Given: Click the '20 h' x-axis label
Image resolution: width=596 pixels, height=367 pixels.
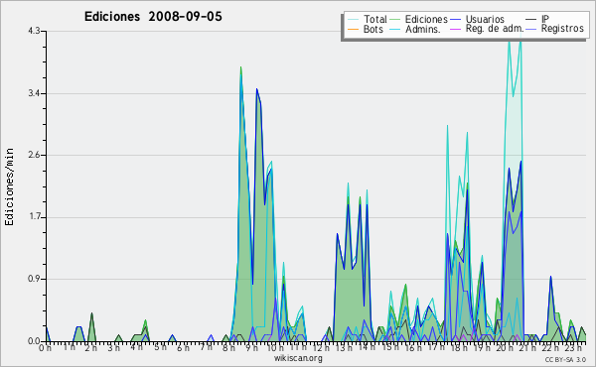Looking at the screenshot, I should (x=504, y=347).
